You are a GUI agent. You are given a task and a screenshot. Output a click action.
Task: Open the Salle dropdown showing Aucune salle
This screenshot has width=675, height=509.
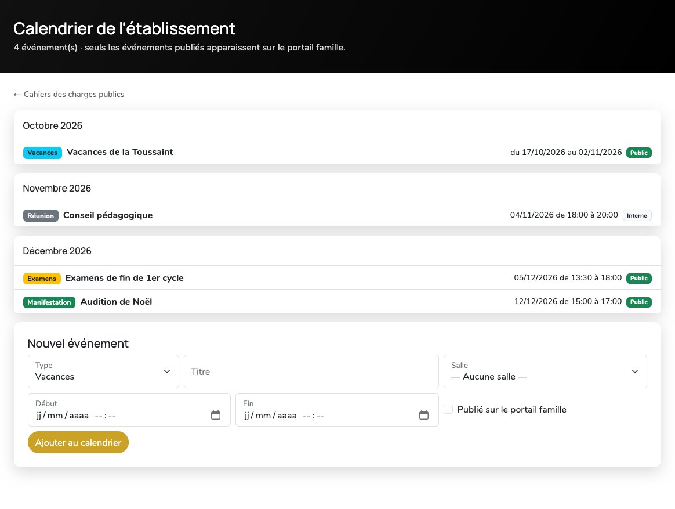tap(545, 371)
